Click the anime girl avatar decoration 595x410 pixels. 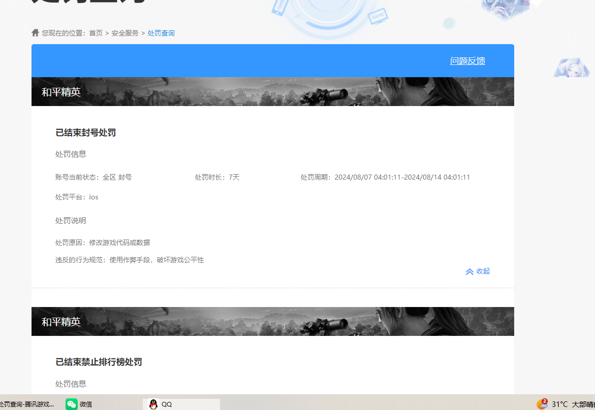coord(572,67)
